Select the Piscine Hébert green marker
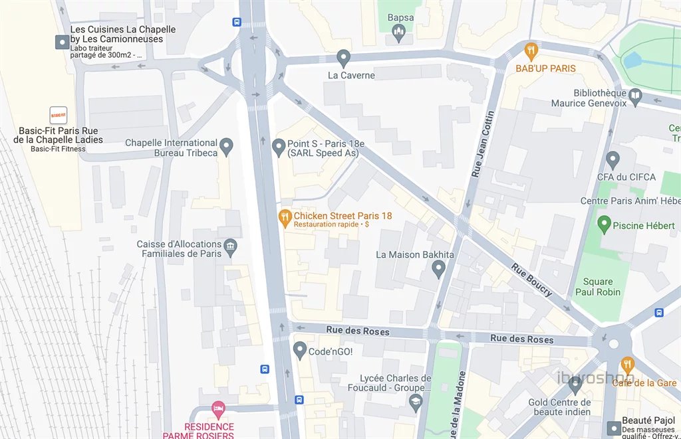This screenshot has height=439, width=681. click(x=604, y=224)
